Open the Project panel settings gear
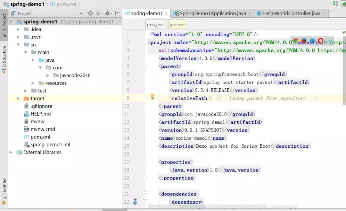346x211 pixels. click(x=107, y=13)
